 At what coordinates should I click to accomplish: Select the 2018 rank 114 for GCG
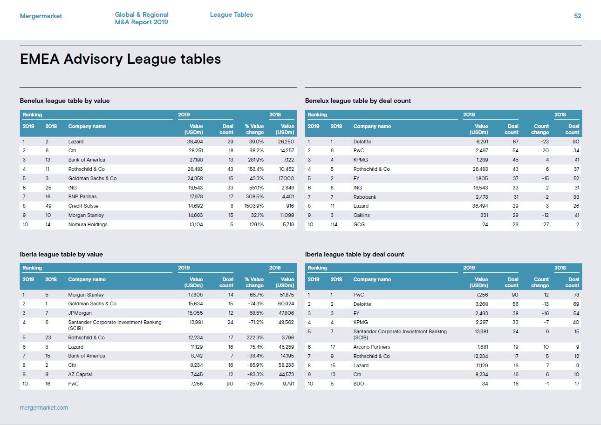point(335,224)
